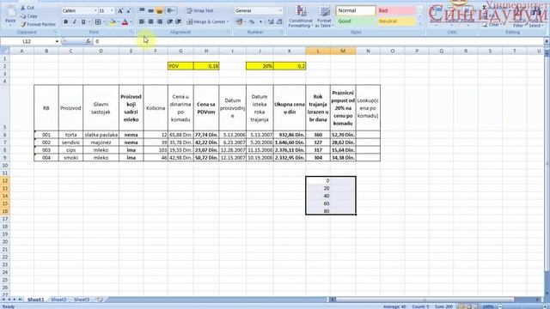Apply Comma Style
Image resolution: width=550 pixels, height=309 pixels.
click(x=260, y=21)
